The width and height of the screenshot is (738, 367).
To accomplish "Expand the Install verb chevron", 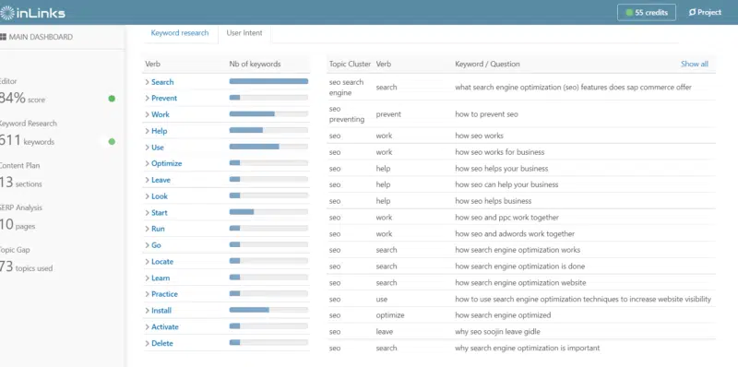I will pyautogui.click(x=148, y=311).
